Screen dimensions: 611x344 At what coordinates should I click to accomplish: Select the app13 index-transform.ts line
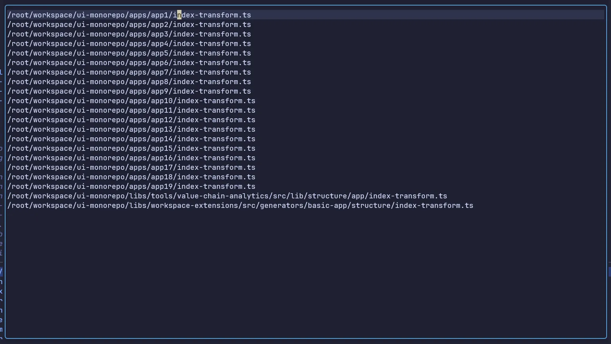pyautogui.click(x=131, y=129)
